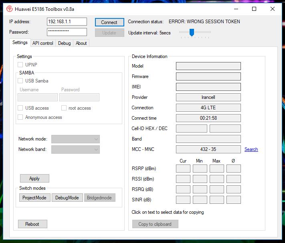Click the Cell-ID DEC field
285x243 pixels.
click(225, 129)
